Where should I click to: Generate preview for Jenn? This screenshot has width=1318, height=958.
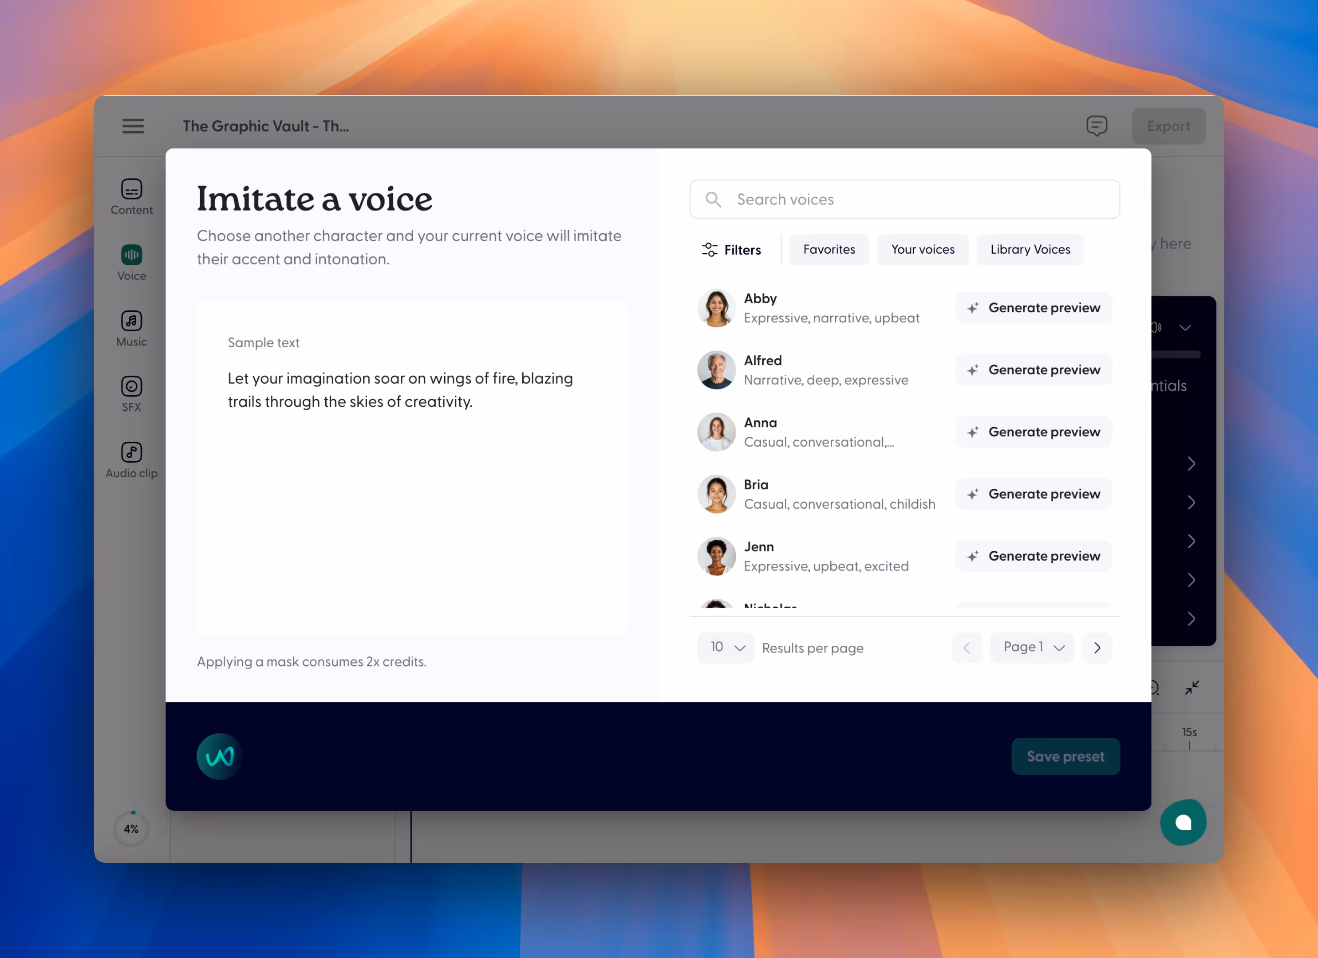pyautogui.click(x=1033, y=557)
